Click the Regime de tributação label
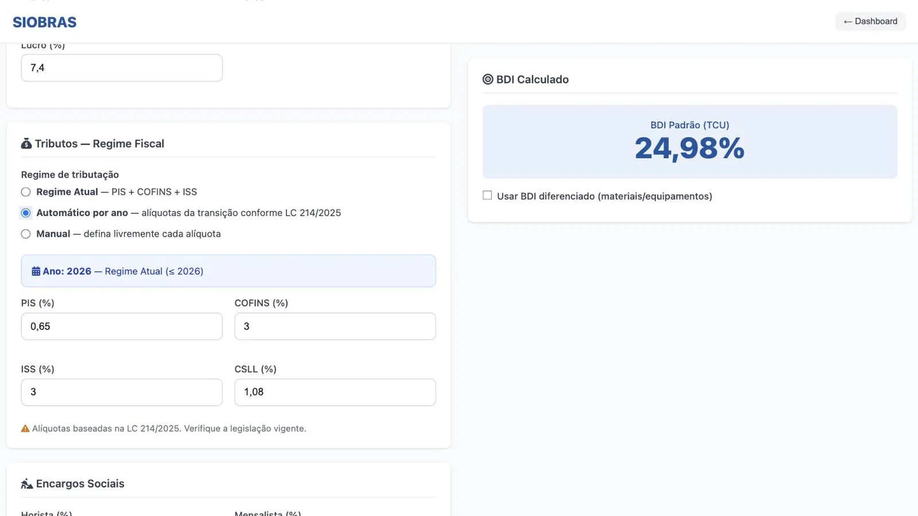The width and height of the screenshot is (918, 516). [70, 175]
